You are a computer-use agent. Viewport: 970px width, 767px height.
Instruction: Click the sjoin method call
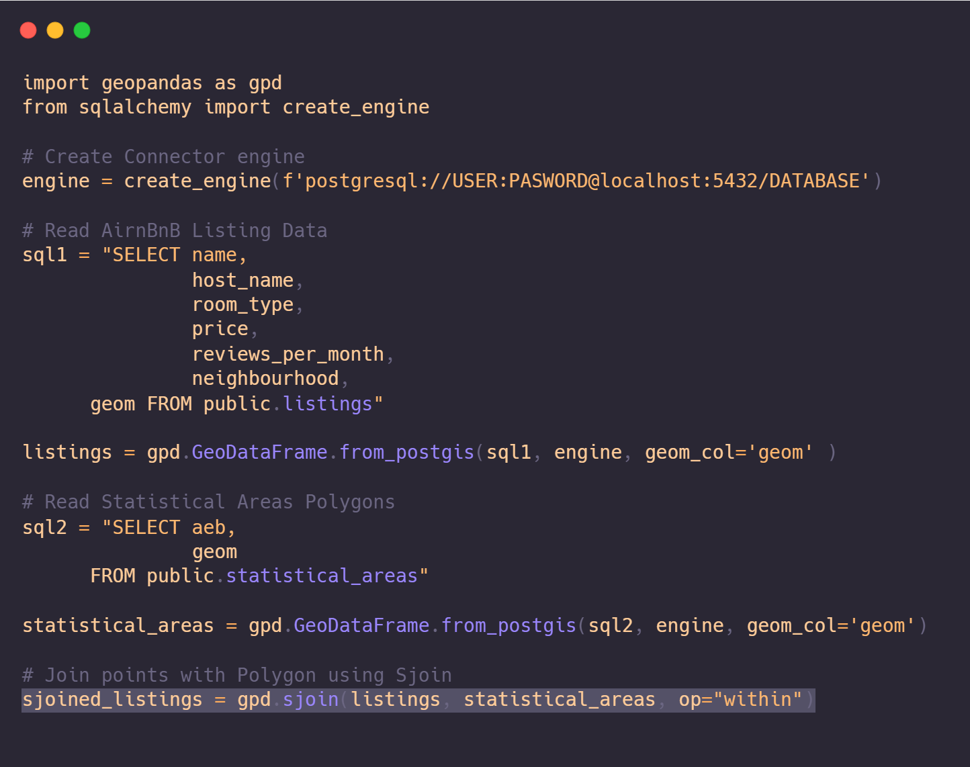coord(310,700)
